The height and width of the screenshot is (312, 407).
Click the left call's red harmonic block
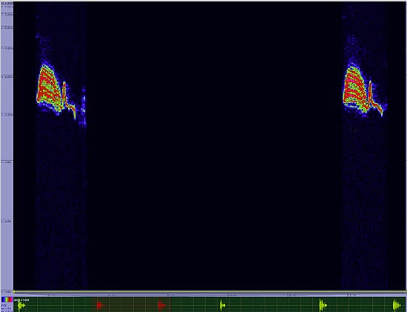click(50, 88)
